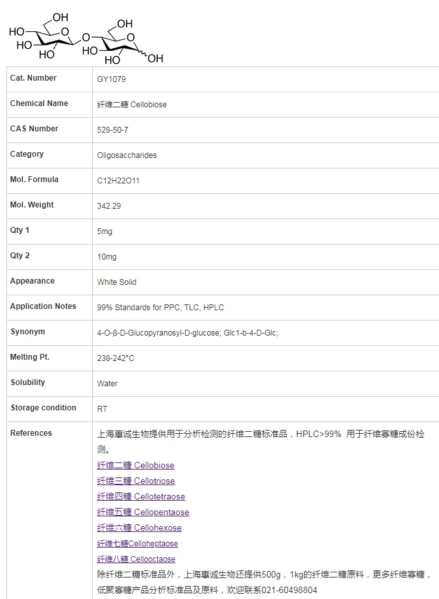Select synonym 4-O-β-D-Glucopyranosyl-D-glucose text
This screenshot has height=599, width=439.
click(x=158, y=333)
